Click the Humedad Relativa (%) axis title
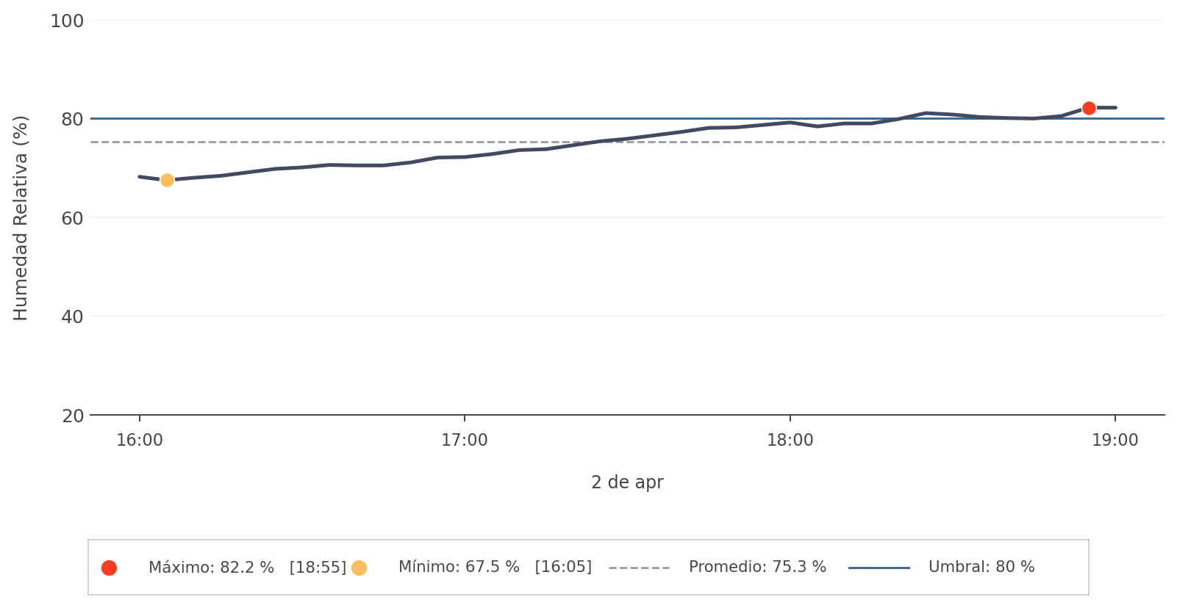 (x=21, y=218)
